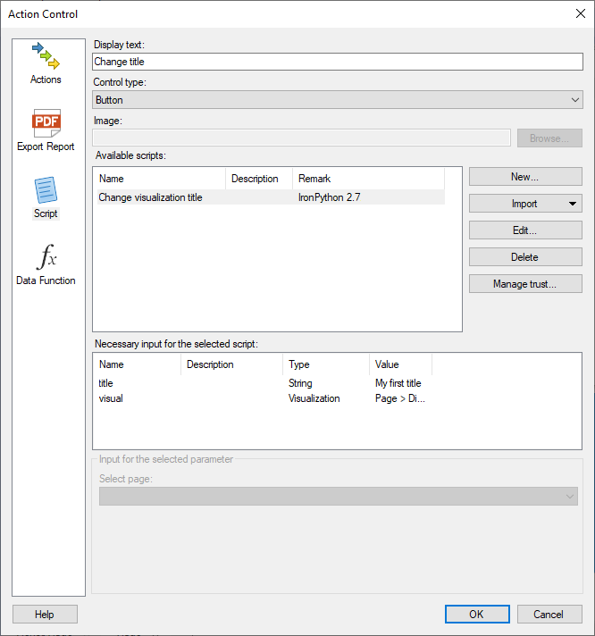595x636 pixels.
Task: Click the Remark column header
Action: [x=368, y=179]
